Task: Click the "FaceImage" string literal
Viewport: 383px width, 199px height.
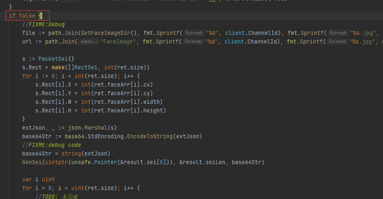Action: point(118,41)
